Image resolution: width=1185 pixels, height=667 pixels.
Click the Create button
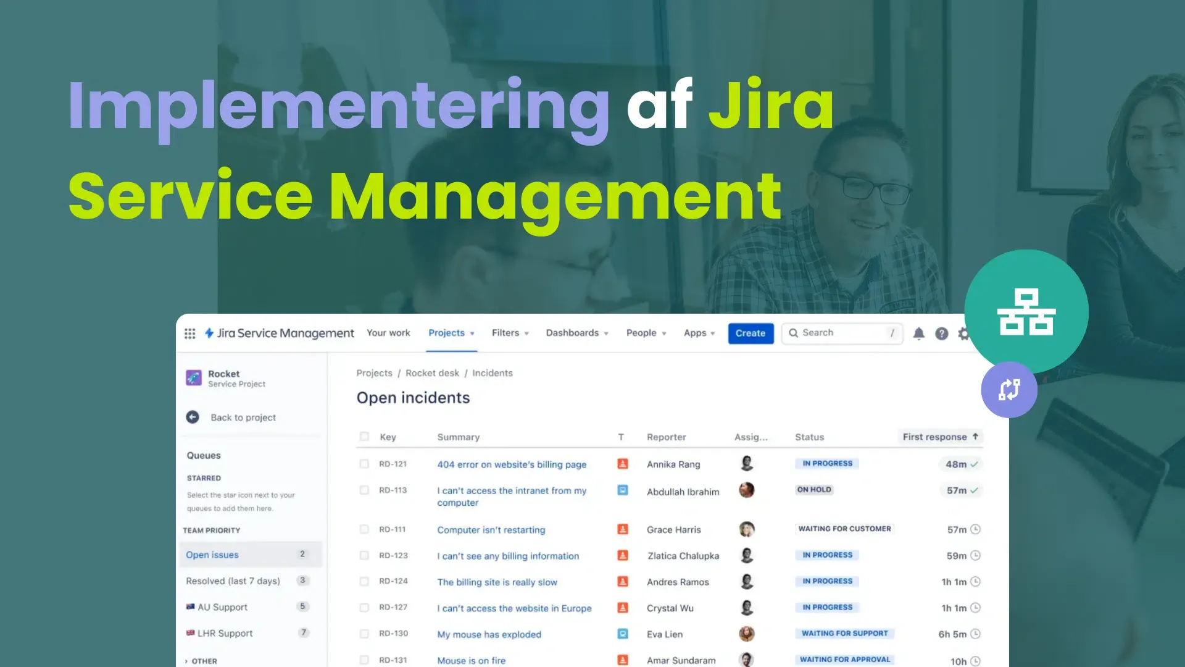pyautogui.click(x=750, y=333)
